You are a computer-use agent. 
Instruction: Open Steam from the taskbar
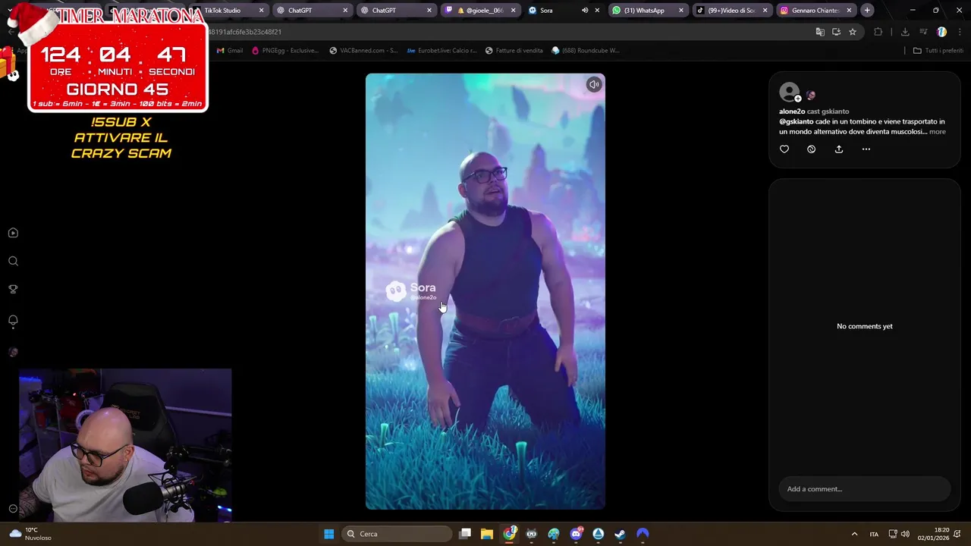point(620,534)
